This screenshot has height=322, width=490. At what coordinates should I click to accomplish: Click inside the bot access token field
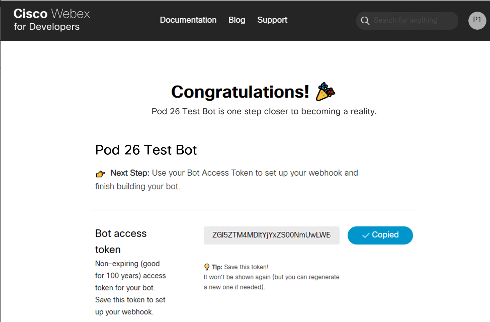271,235
